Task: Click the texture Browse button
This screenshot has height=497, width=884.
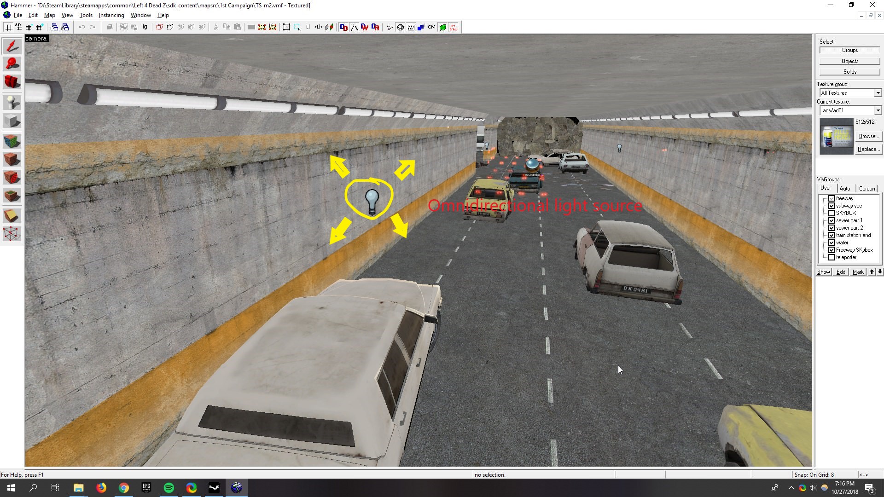Action: 868,136
